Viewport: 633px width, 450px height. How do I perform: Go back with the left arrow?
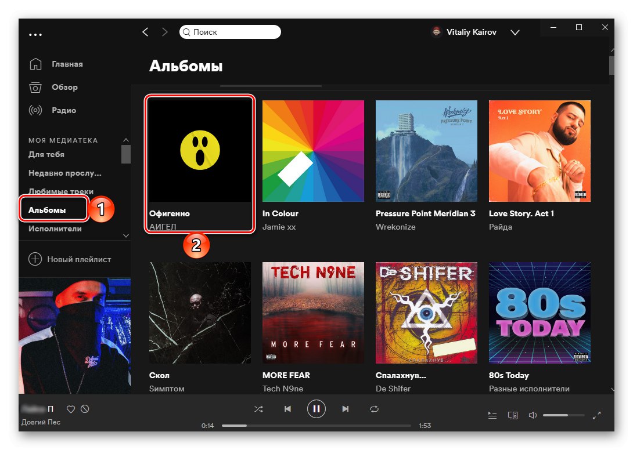tap(145, 32)
